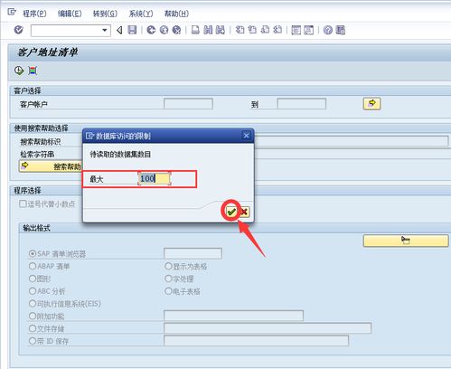Open the 转到(G) menu

click(105, 14)
